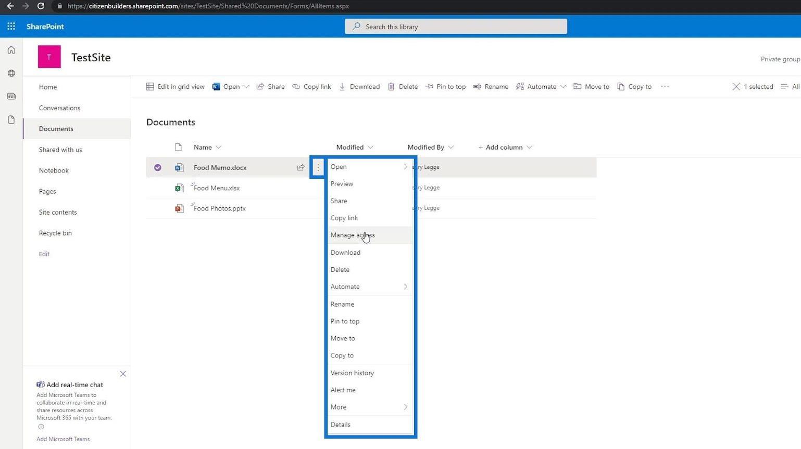Click Delete in the command bar
Image resolution: width=801 pixels, height=449 pixels.
click(x=403, y=87)
